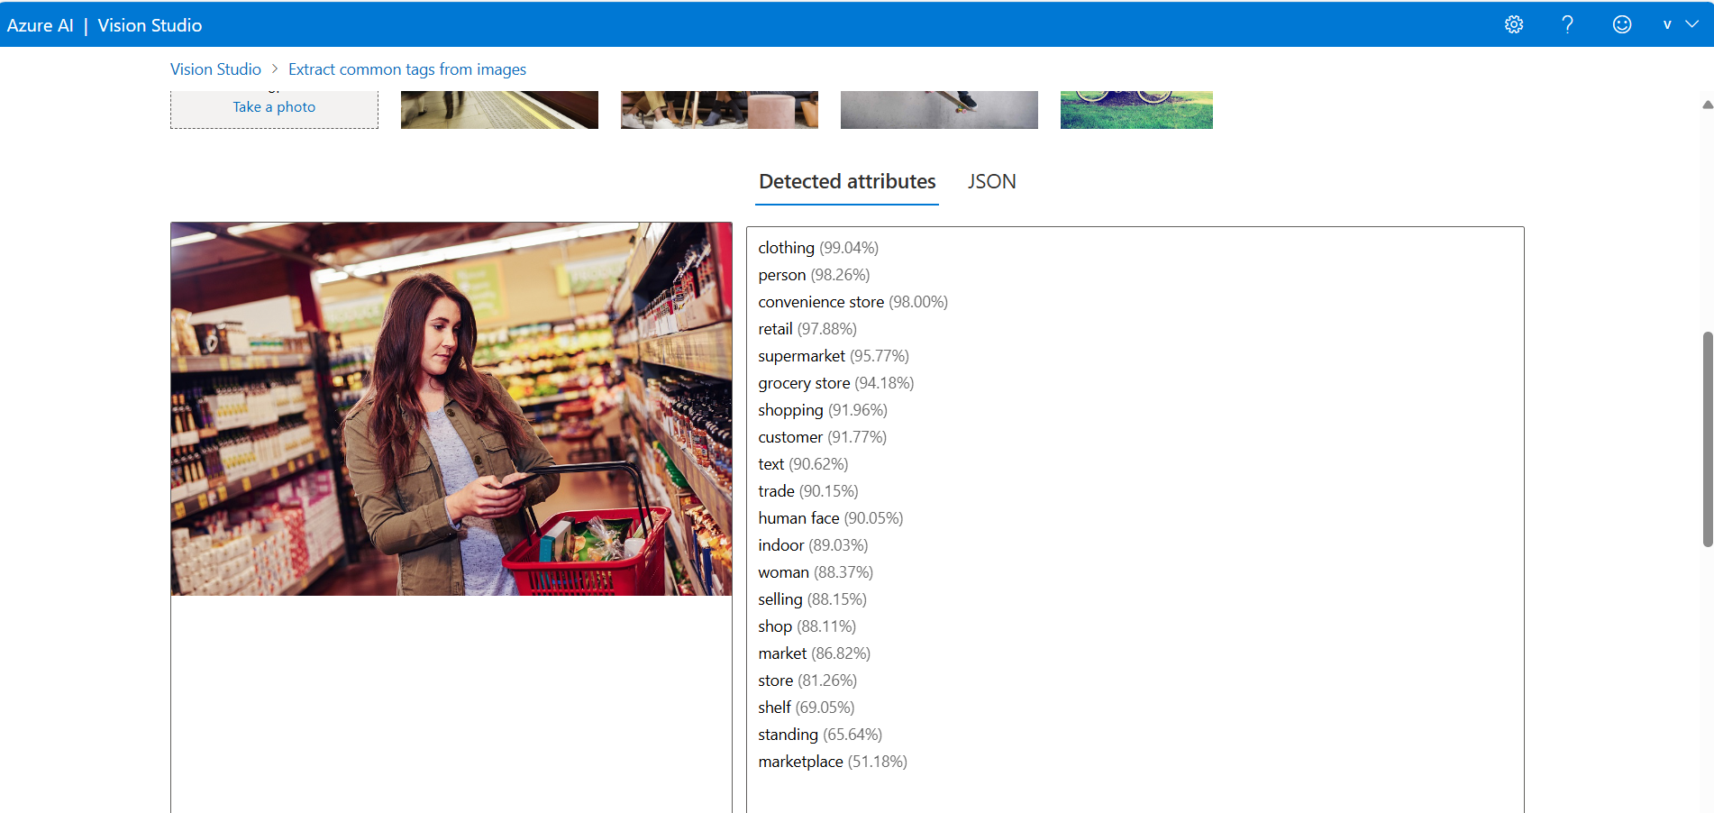
Task: Click the Take a photo button
Action: pyautogui.click(x=273, y=106)
